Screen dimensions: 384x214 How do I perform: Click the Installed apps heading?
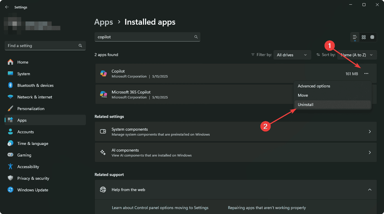click(150, 22)
